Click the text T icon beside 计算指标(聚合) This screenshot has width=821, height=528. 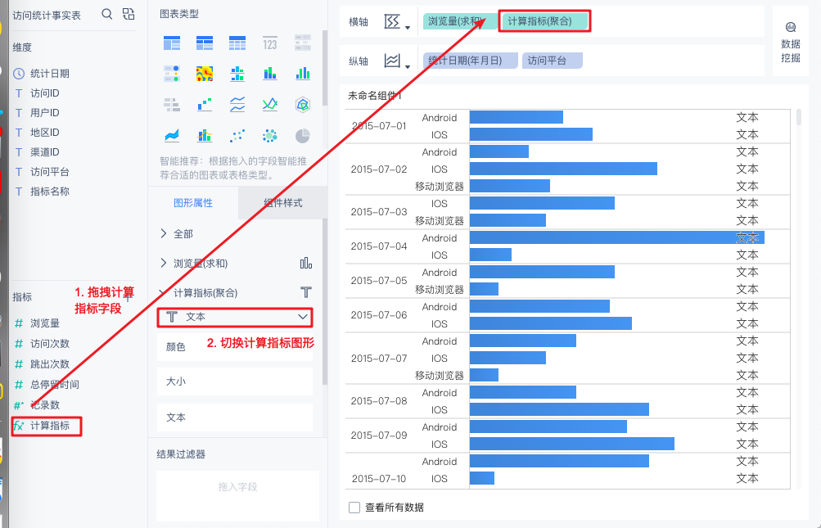point(306,292)
